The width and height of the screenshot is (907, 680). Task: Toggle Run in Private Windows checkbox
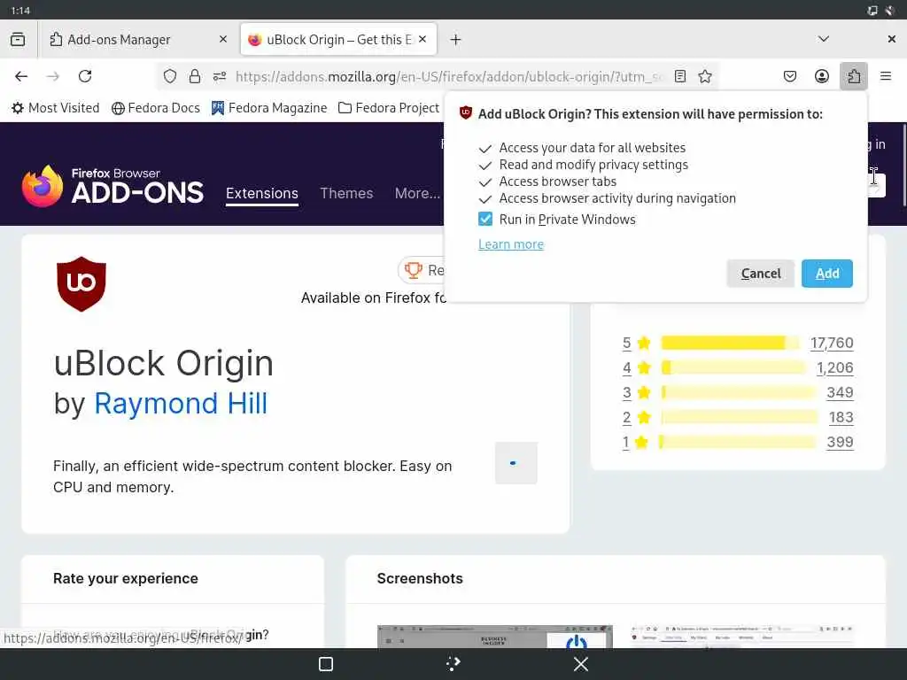tap(485, 220)
